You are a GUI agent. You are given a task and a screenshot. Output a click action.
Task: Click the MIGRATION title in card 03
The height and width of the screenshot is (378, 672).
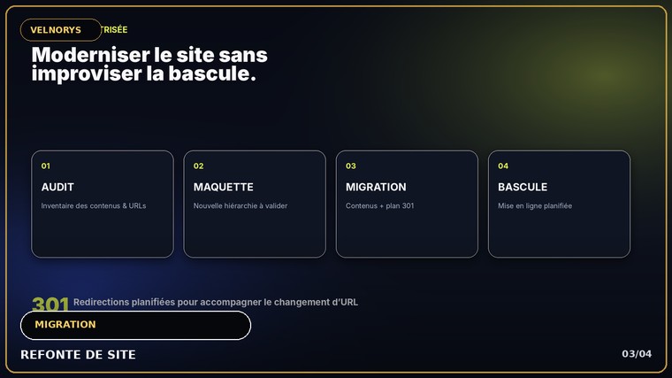pos(376,187)
